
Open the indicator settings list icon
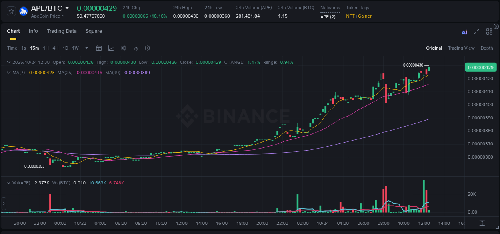tap(135, 48)
